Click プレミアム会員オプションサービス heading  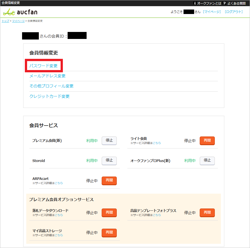point(61,200)
